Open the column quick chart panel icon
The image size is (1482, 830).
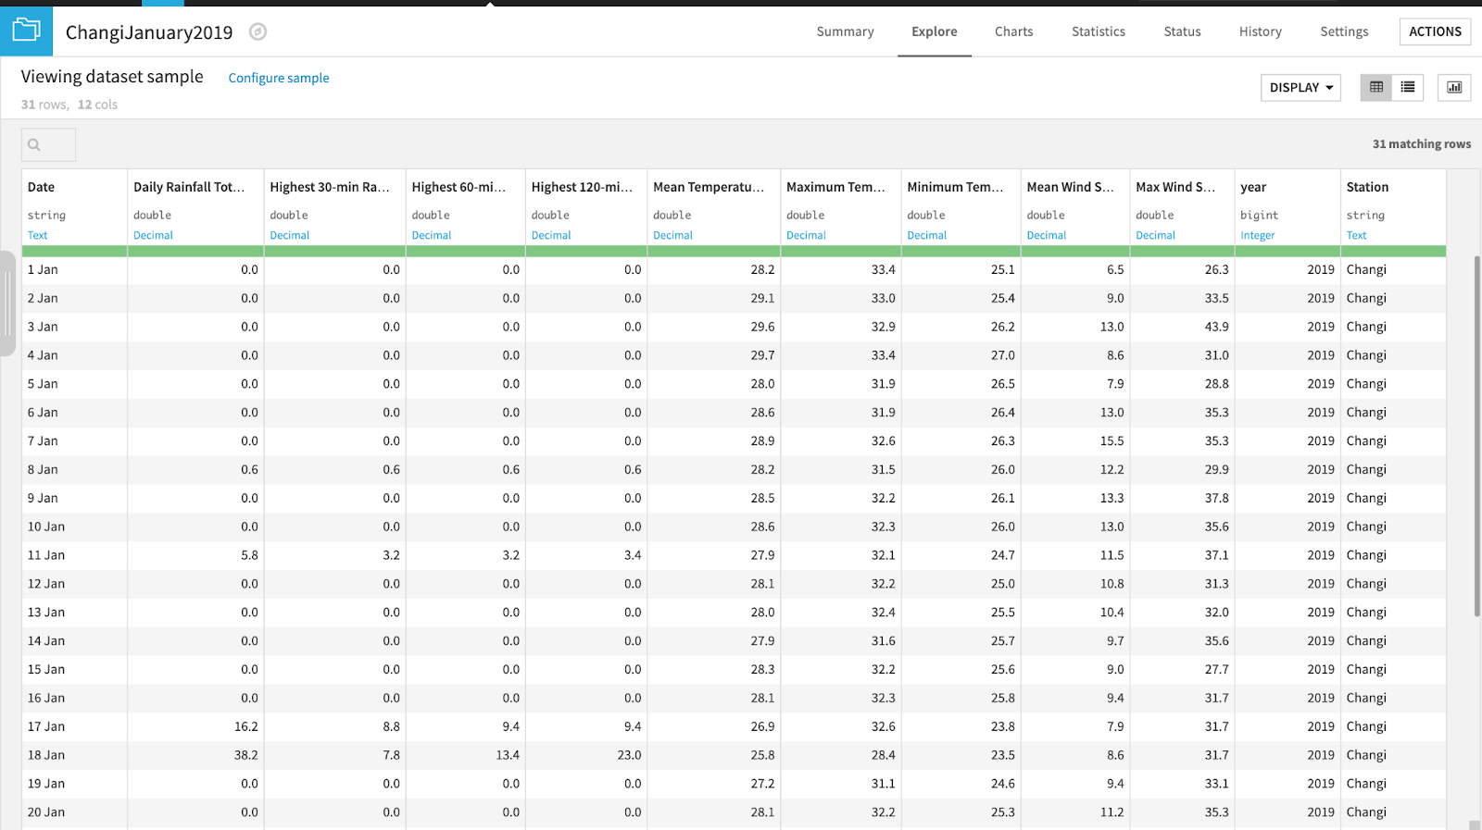1454,87
